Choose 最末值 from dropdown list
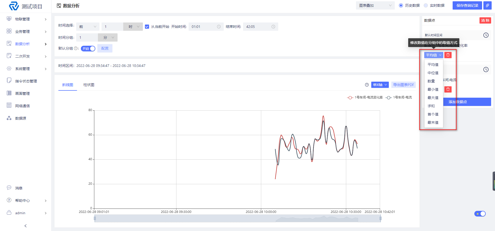The height and width of the screenshot is (231, 495). click(x=434, y=122)
